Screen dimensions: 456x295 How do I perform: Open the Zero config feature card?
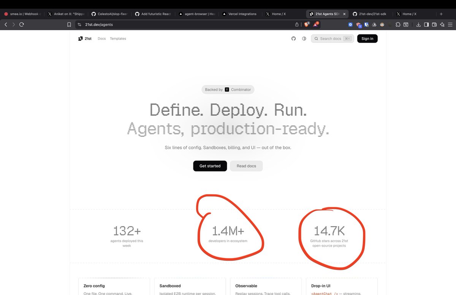pos(114,286)
